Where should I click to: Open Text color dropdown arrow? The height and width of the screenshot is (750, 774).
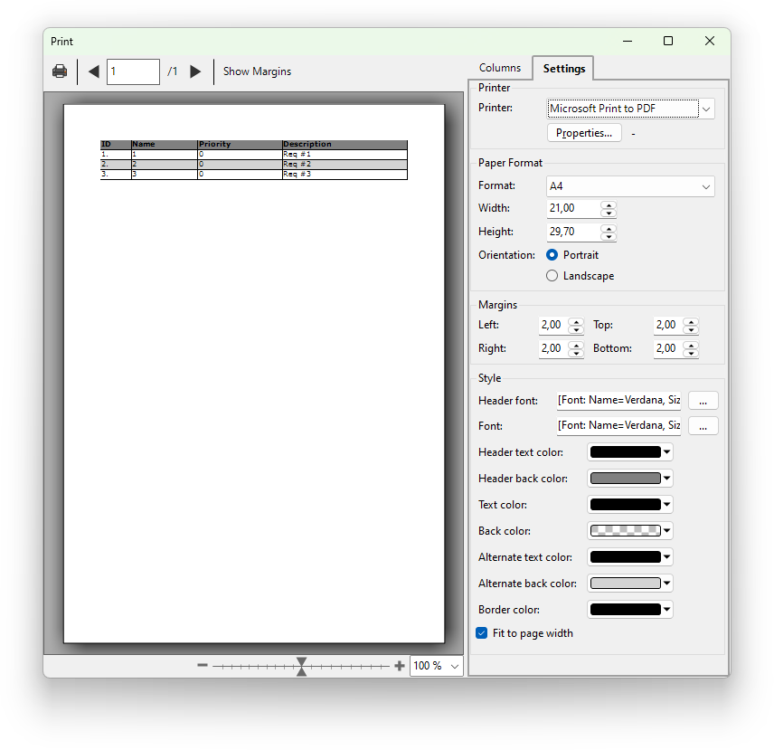tap(667, 504)
